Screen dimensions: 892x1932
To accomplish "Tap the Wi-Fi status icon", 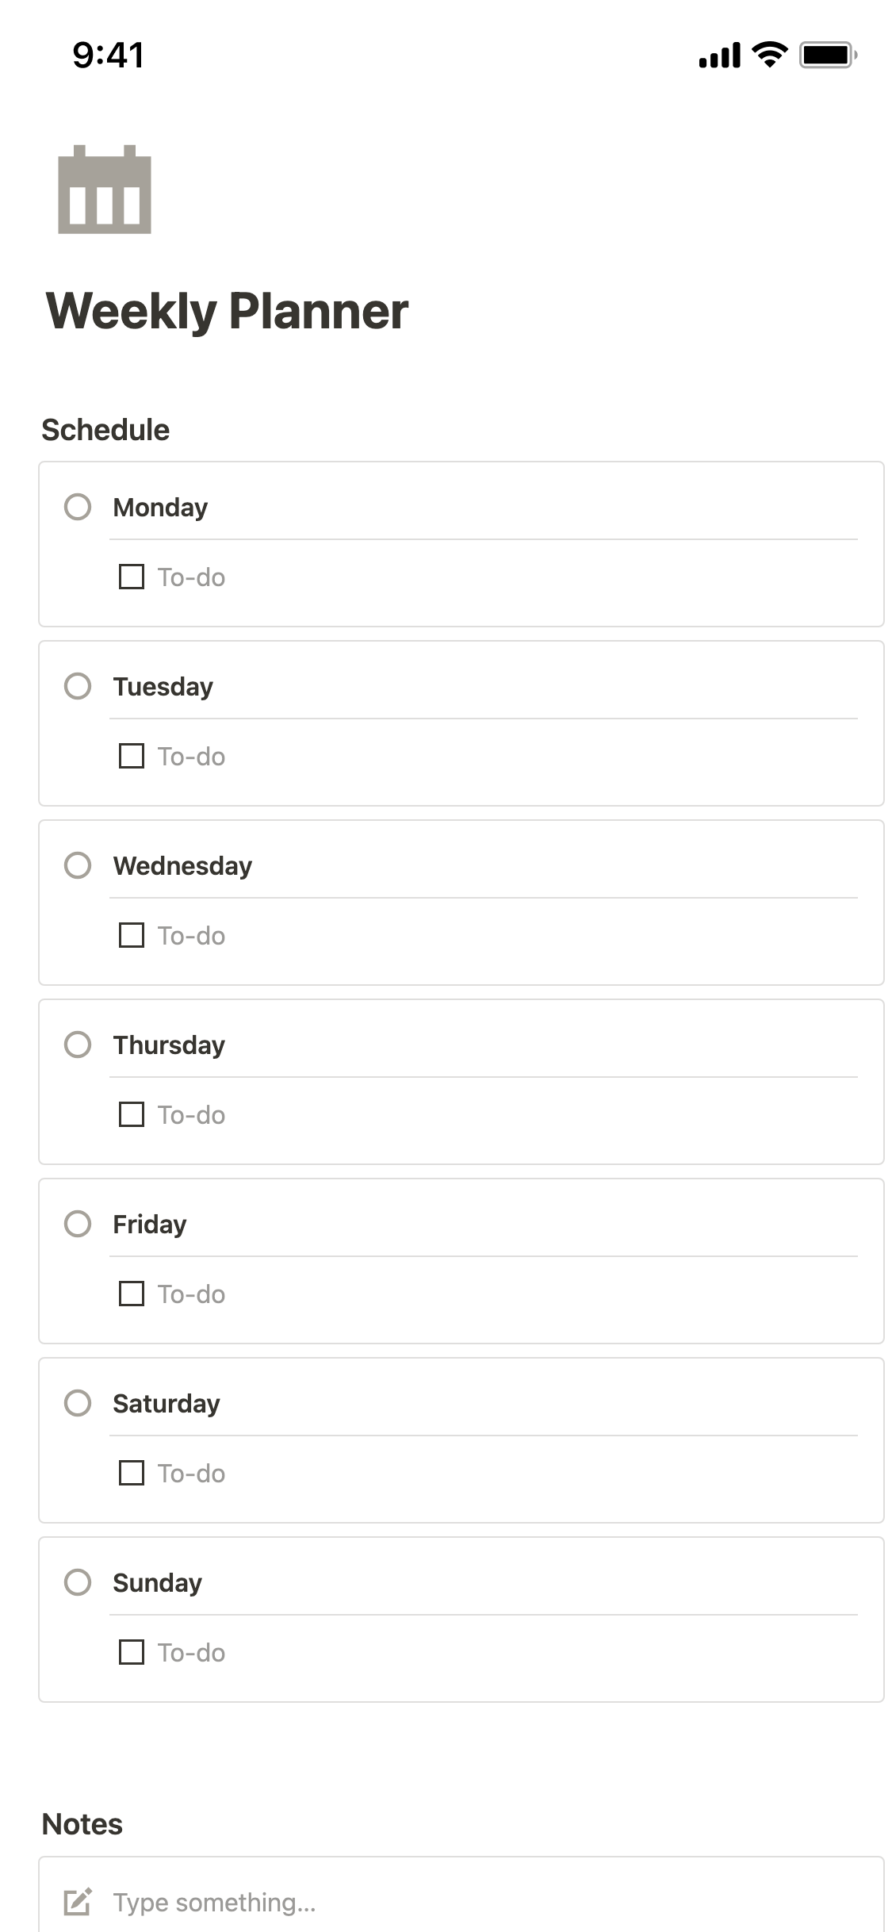I will pyautogui.click(x=769, y=55).
